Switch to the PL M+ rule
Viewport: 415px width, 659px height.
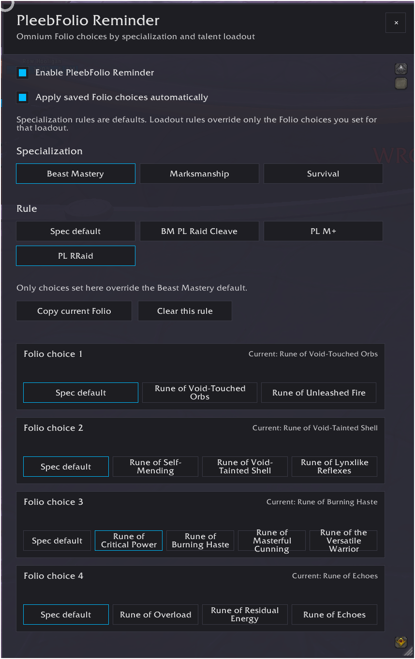tap(323, 231)
